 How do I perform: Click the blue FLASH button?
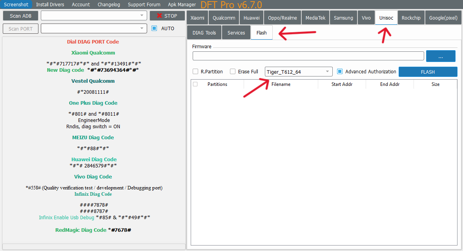(x=428, y=72)
